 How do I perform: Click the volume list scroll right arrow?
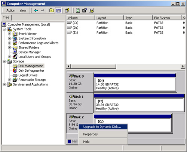click(x=183, y=66)
